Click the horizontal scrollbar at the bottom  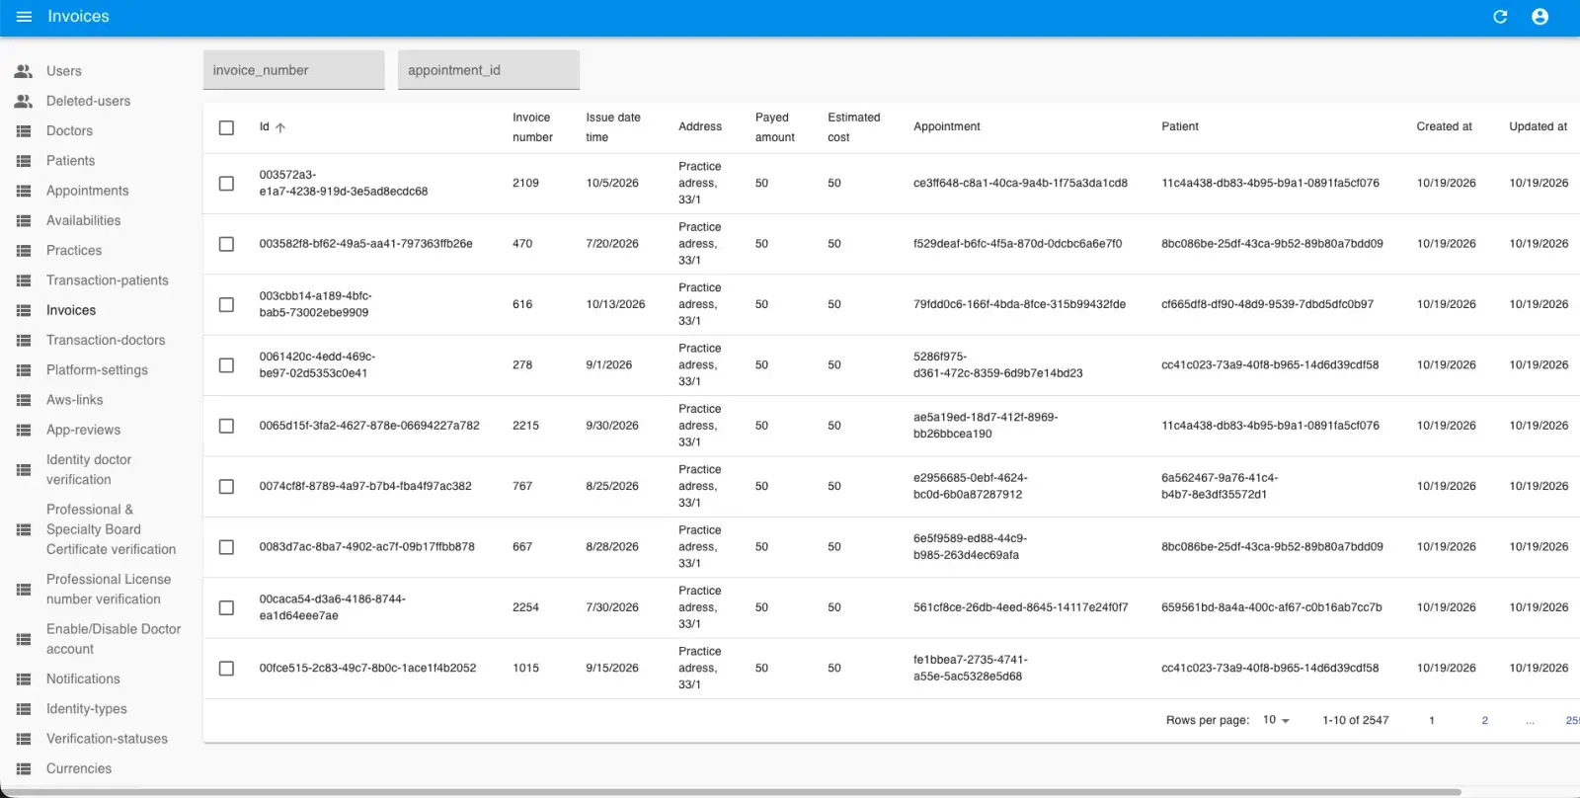click(x=731, y=792)
